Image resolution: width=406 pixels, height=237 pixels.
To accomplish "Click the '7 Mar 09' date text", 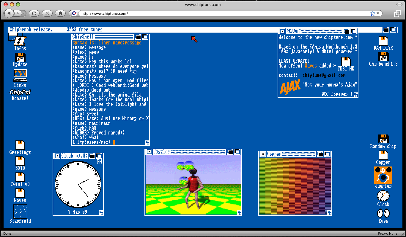I will [78, 212].
